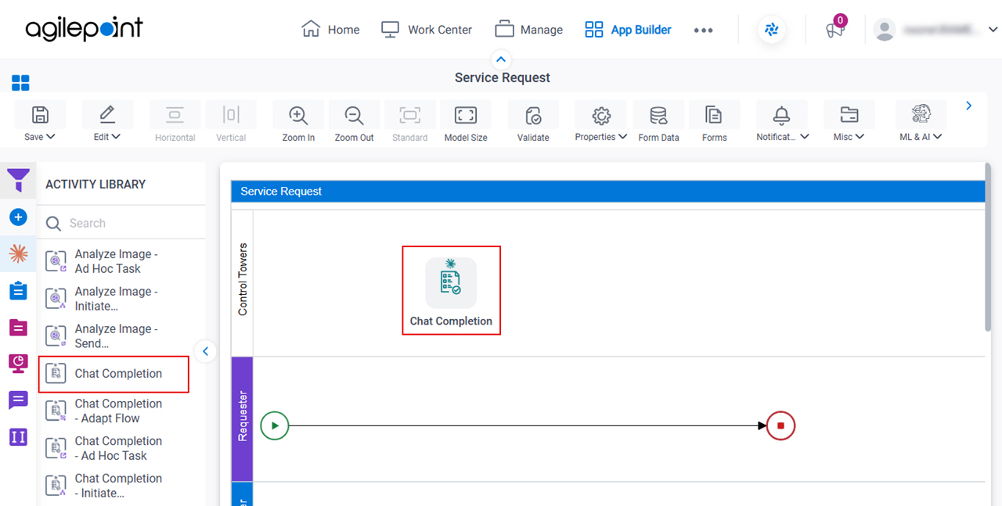Viewport: 1002px width, 506px height.
Task: Click the Control Towers swimlane label
Action: 242,279
